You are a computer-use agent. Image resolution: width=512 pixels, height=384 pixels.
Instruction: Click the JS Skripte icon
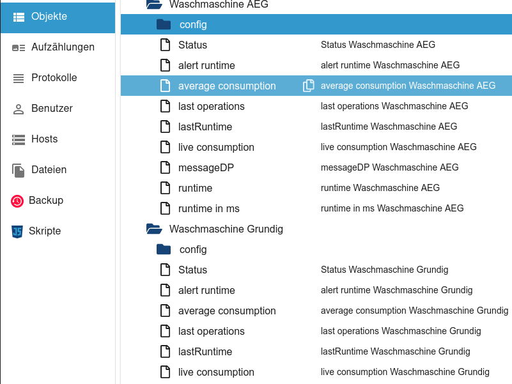tap(17, 231)
